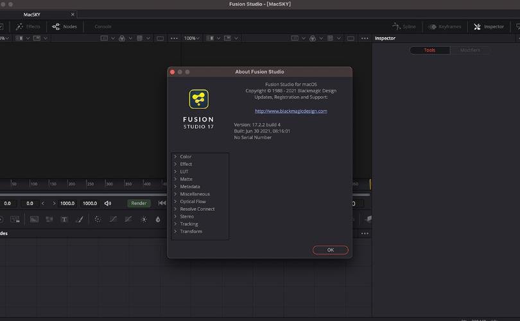Toggle the Nodes panel button
Image resolution: width=520 pixels, height=321 pixels.
[64, 26]
